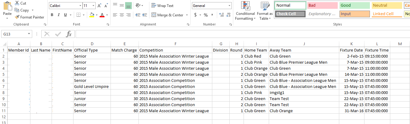
Task: Increase the font size
Action: [x=99, y=6]
